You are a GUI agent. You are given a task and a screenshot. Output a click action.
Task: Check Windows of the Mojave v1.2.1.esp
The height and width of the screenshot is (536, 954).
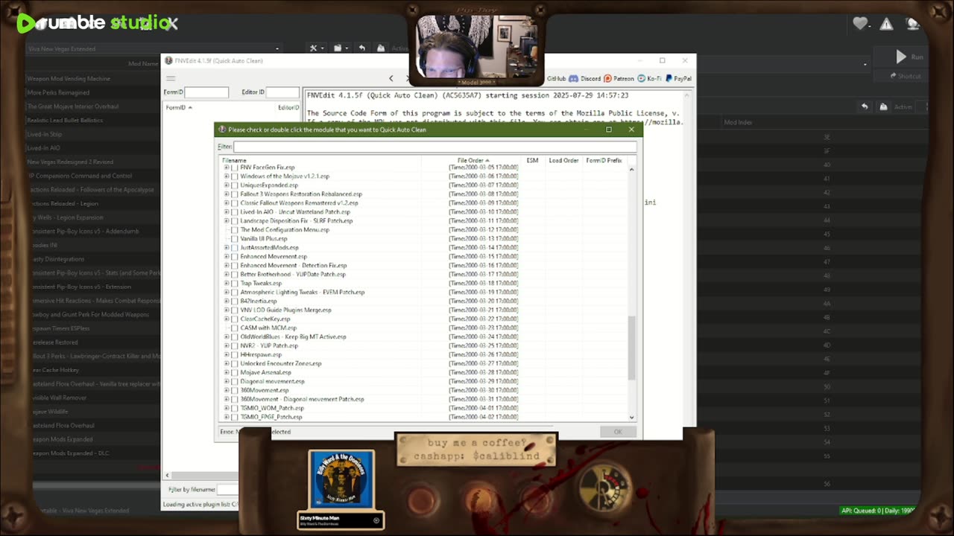[x=235, y=176]
